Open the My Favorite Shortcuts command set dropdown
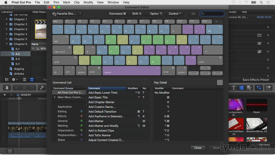275x155 pixels. (67, 13)
